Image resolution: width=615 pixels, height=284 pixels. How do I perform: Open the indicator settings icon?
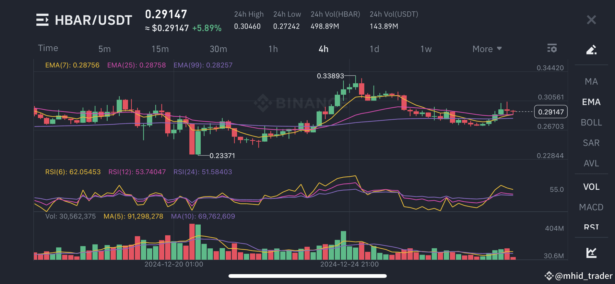(x=551, y=48)
